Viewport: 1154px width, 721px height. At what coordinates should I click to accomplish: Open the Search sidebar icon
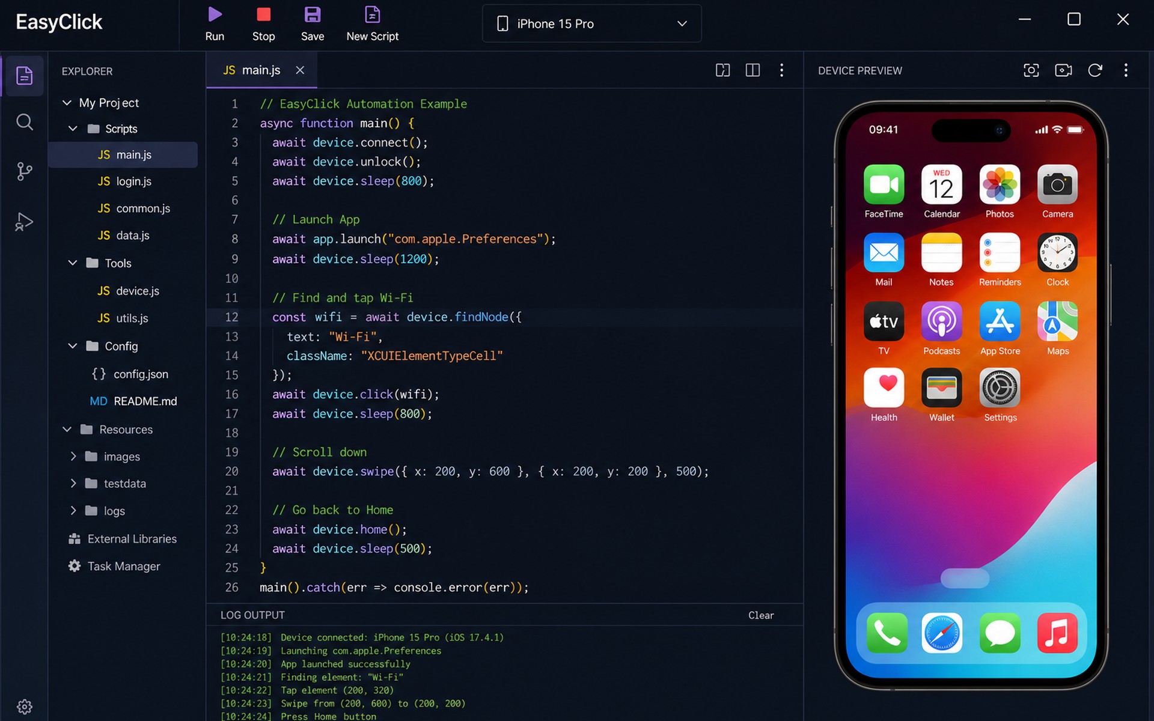tap(24, 123)
